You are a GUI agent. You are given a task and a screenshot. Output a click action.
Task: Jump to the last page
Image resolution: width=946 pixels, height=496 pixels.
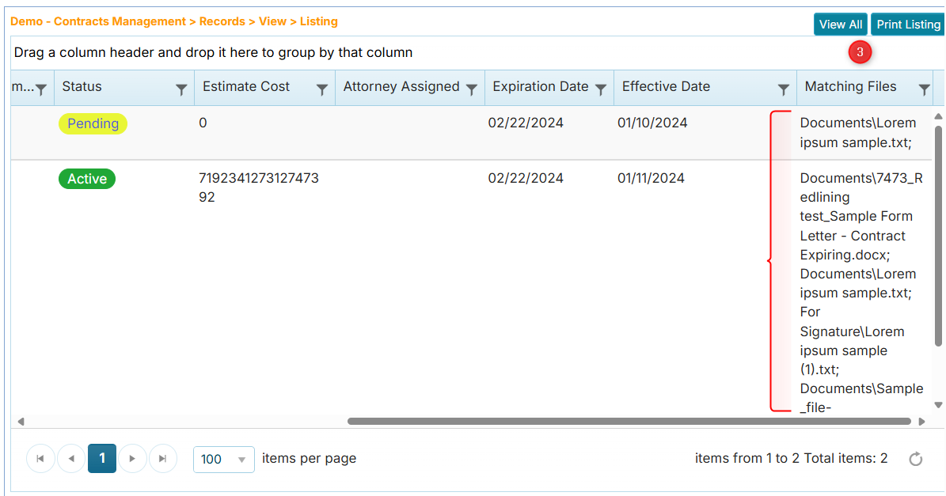tap(162, 458)
